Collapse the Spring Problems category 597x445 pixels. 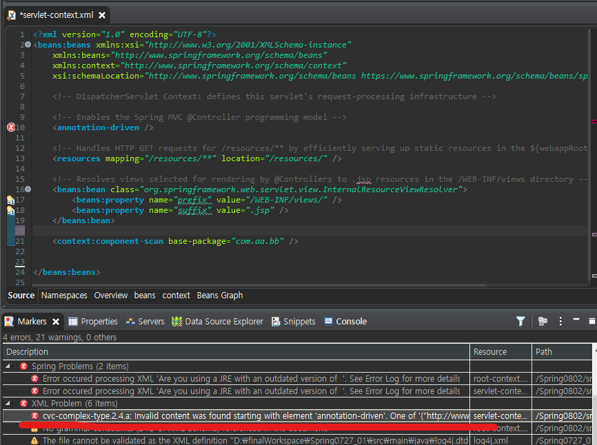pos(7,366)
